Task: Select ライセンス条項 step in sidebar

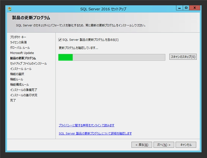Action: (x=18, y=42)
